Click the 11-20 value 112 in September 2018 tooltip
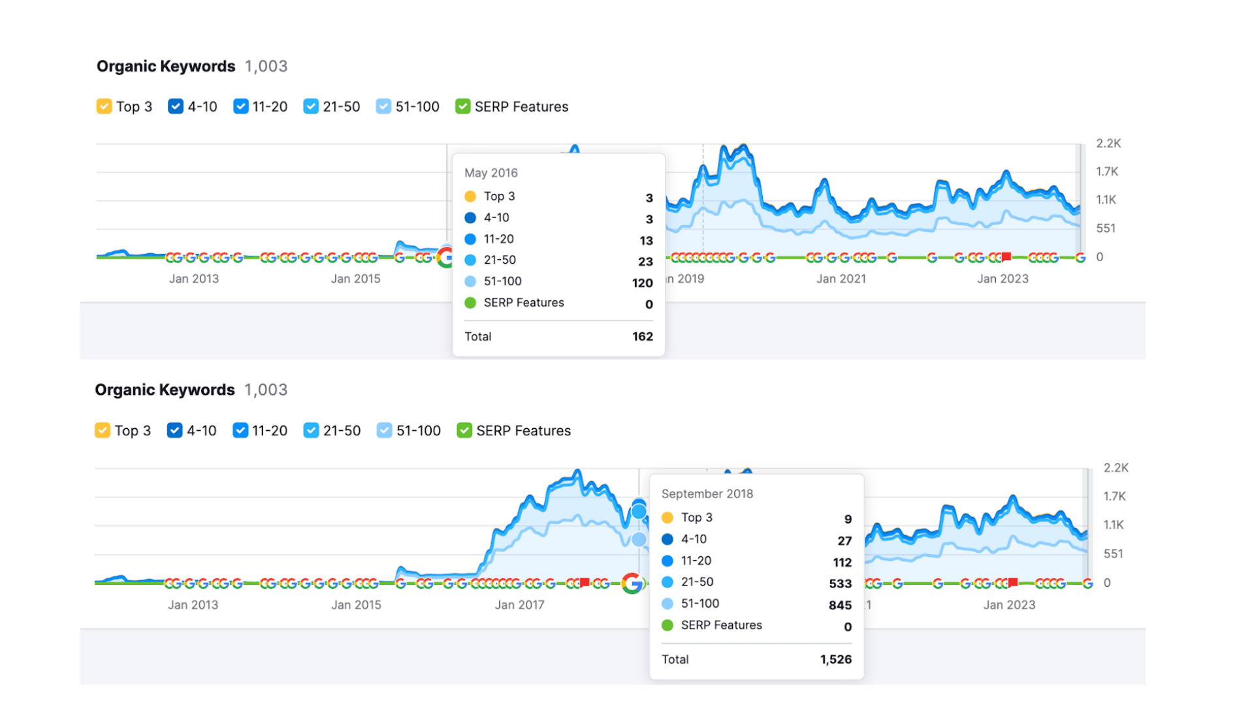 click(x=843, y=562)
